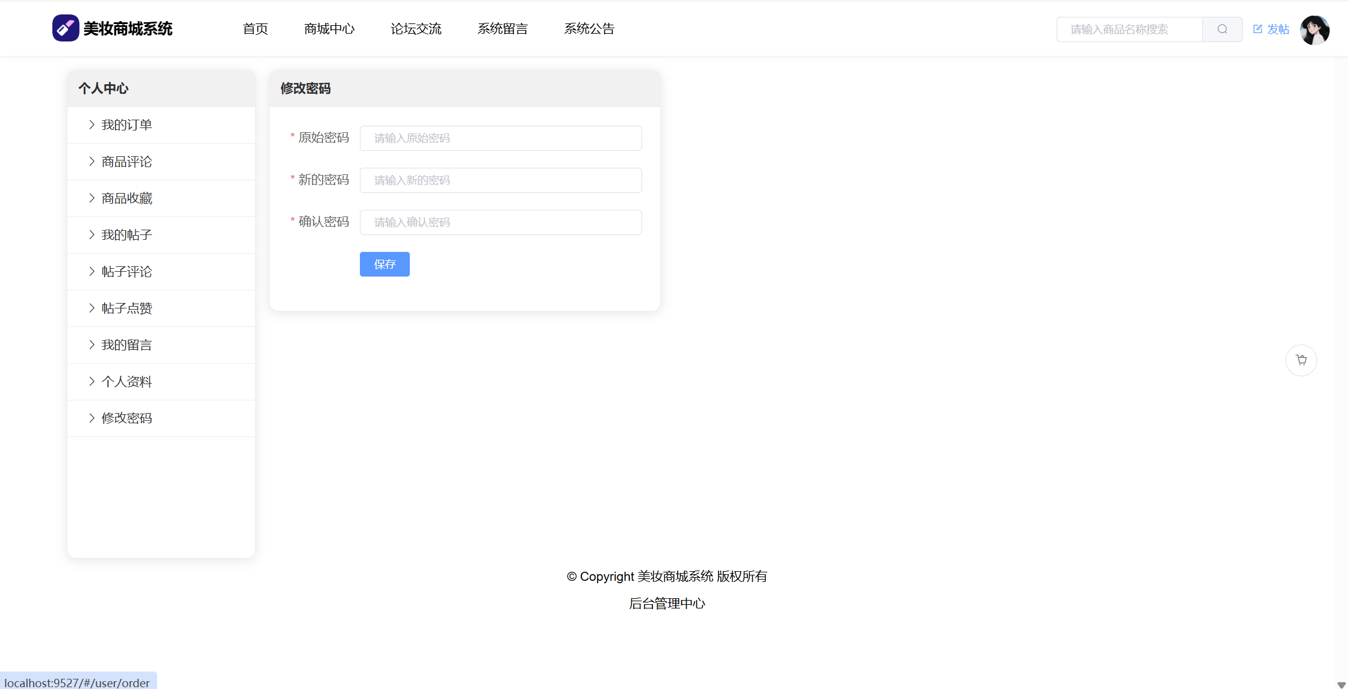Click chevron beside 个人资料

click(91, 381)
